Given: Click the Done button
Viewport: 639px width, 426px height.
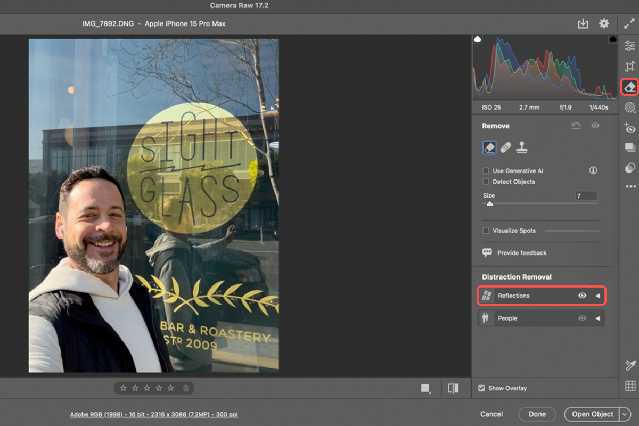Looking at the screenshot, I should pyautogui.click(x=537, y=414).
